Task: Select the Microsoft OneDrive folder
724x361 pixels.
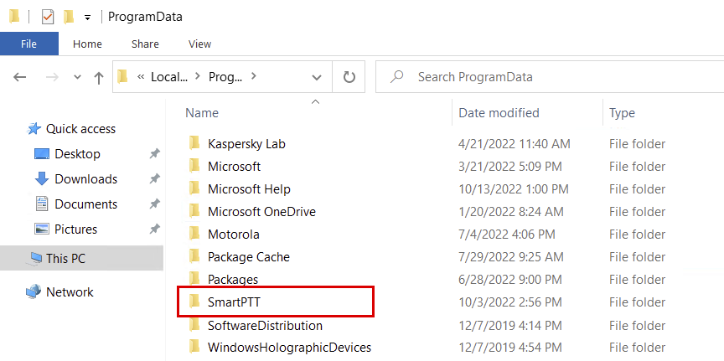Action: pos(261,212)
